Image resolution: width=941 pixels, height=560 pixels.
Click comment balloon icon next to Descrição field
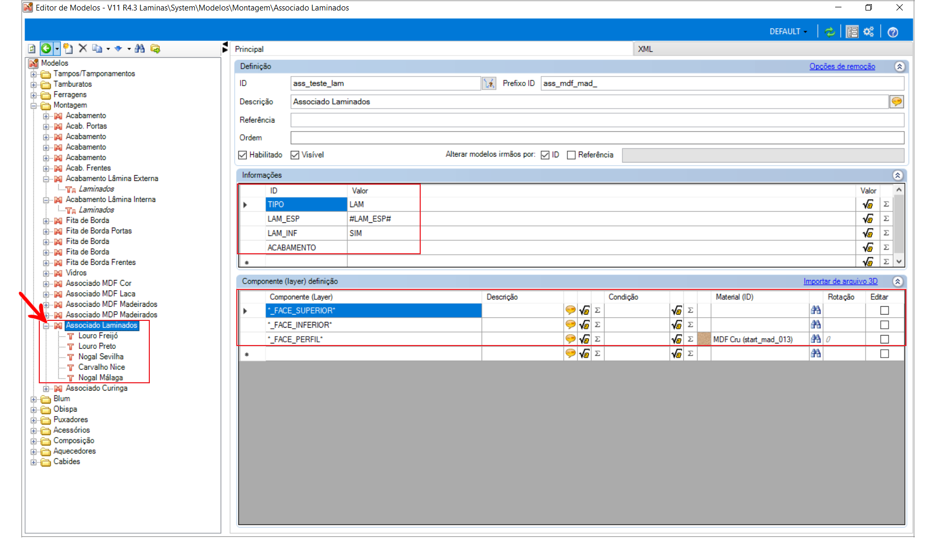[x=896, y=102]
